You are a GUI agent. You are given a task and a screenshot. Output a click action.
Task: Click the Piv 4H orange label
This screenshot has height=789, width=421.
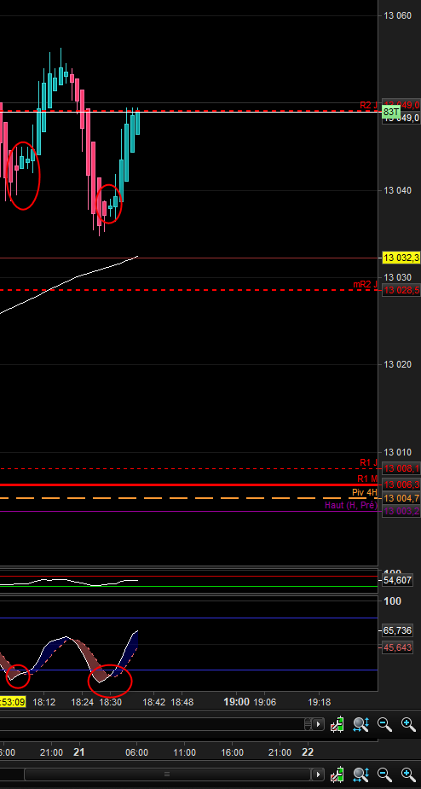[365, 492]
